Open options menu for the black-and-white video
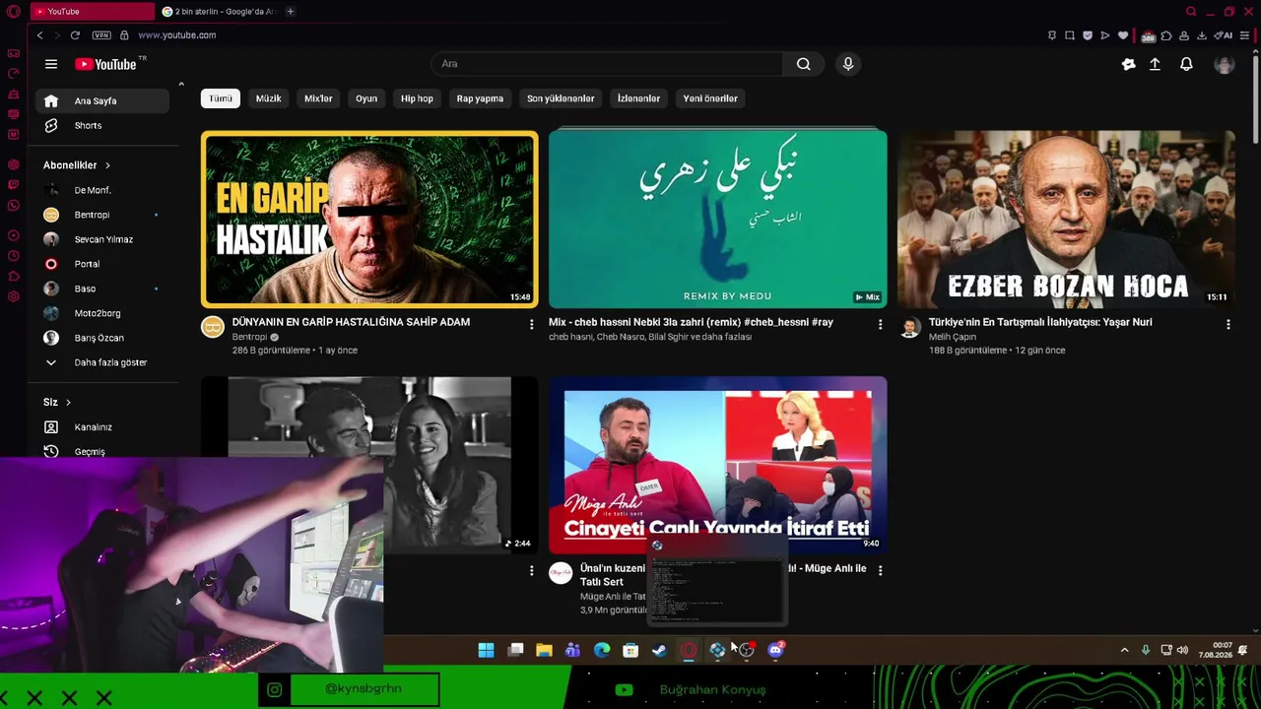This screenshot has width=1261, height=709. (x=532, y=570)
